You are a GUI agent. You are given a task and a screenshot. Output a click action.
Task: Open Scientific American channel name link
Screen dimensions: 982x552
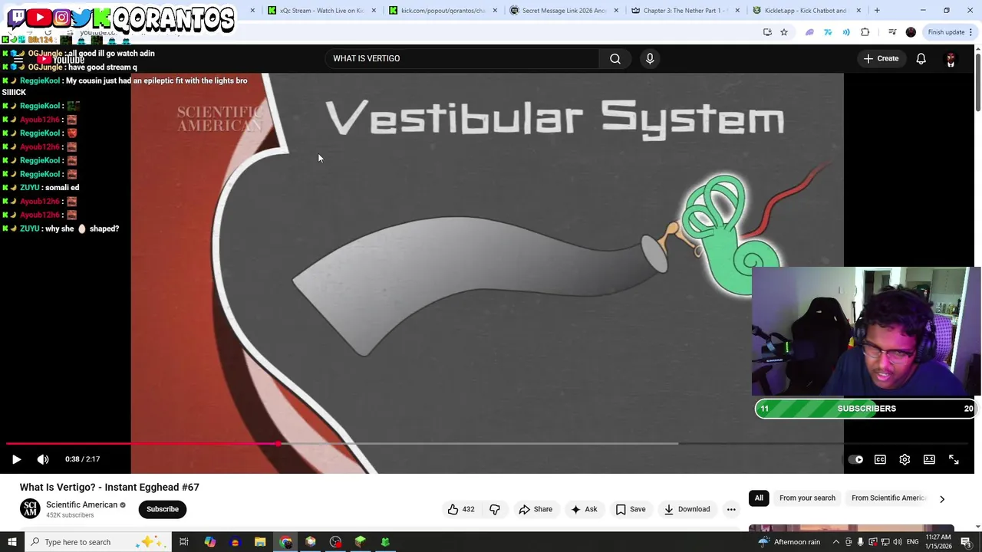coord(81,504)
